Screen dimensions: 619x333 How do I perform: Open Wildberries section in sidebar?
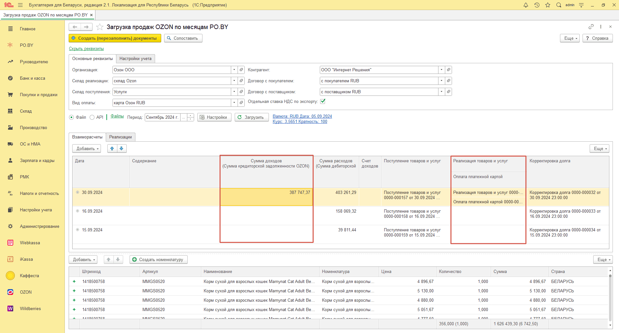30,308
